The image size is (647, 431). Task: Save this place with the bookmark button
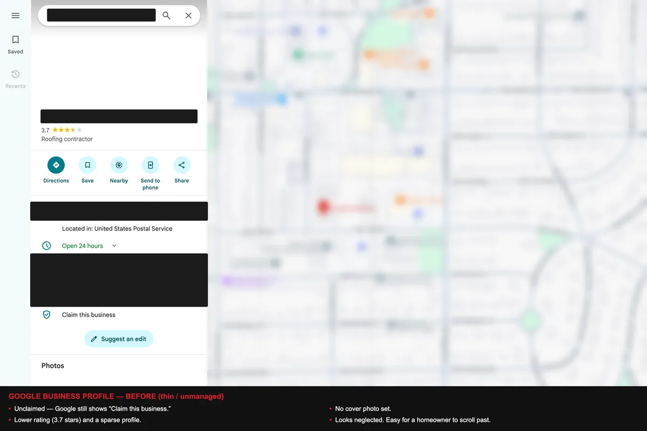coord(87,170)
